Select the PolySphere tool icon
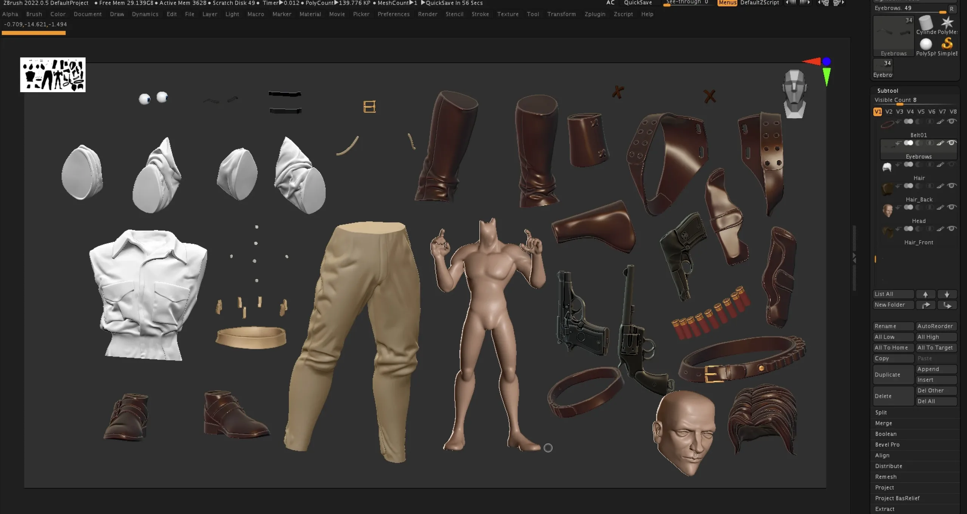Viewport: 967px width, 514px height. [925, 44]
